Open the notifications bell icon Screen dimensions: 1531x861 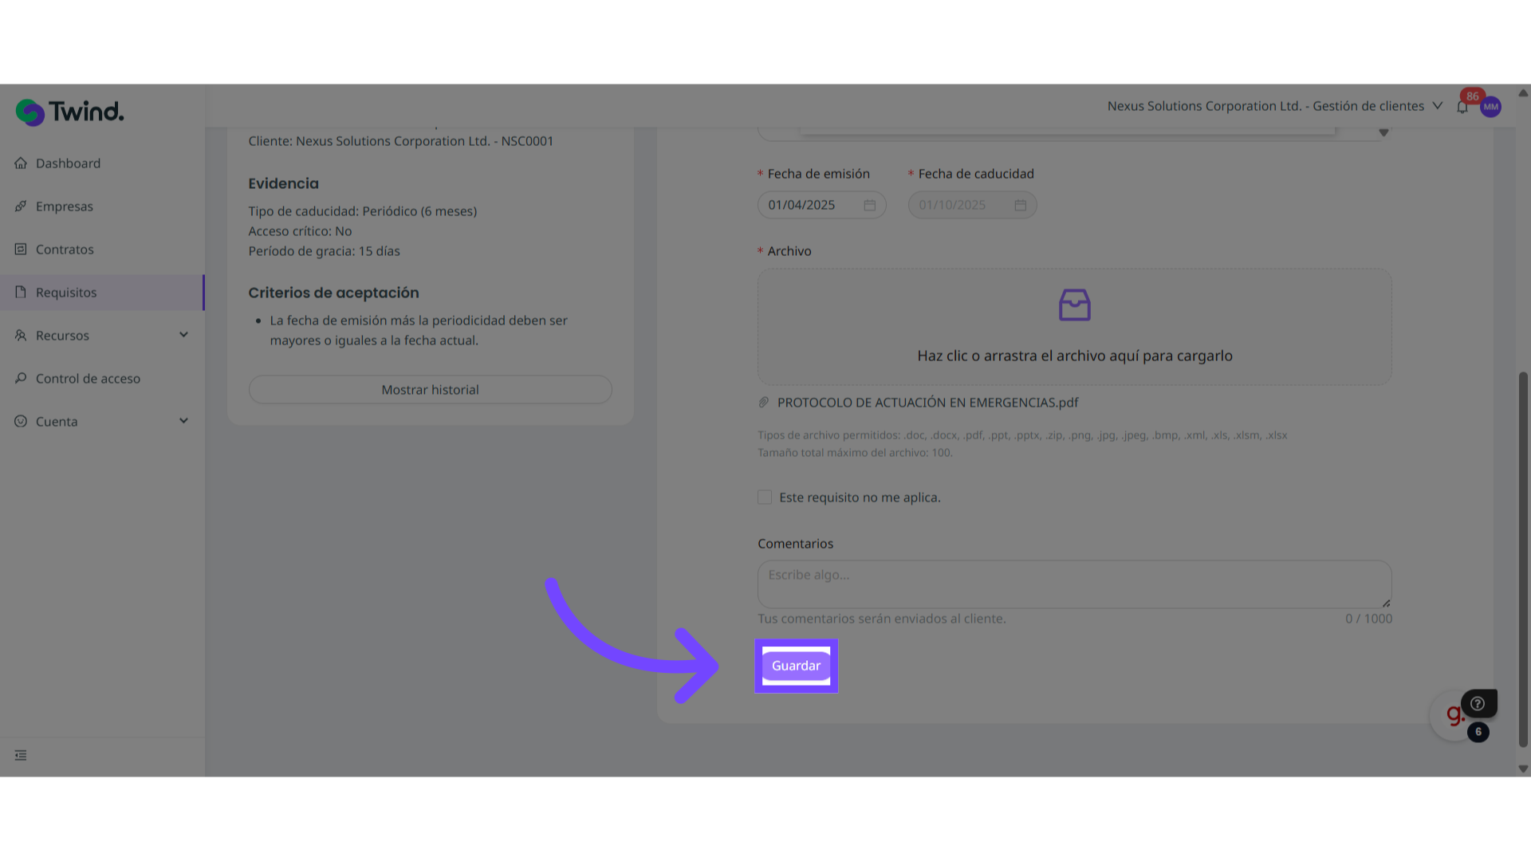pyautogui.click(x=1462, y=107)
